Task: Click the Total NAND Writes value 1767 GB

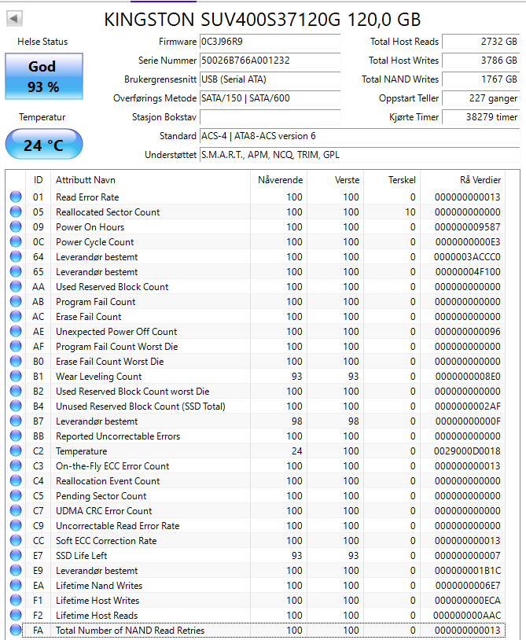Action: 480,79
